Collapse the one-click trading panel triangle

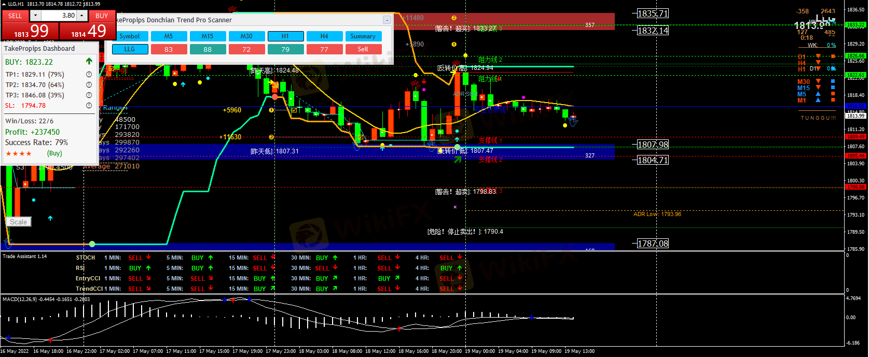[x=4, y=4]
